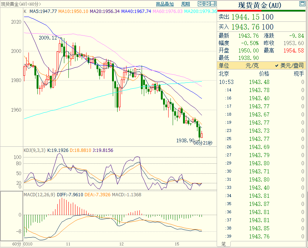Click the 卖出 price 1944.15
The image size is (308, 248).
coord(246,17)
